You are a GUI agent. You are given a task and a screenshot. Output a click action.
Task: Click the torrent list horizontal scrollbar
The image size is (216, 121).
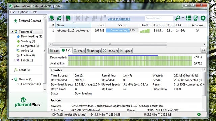(110, 44)
